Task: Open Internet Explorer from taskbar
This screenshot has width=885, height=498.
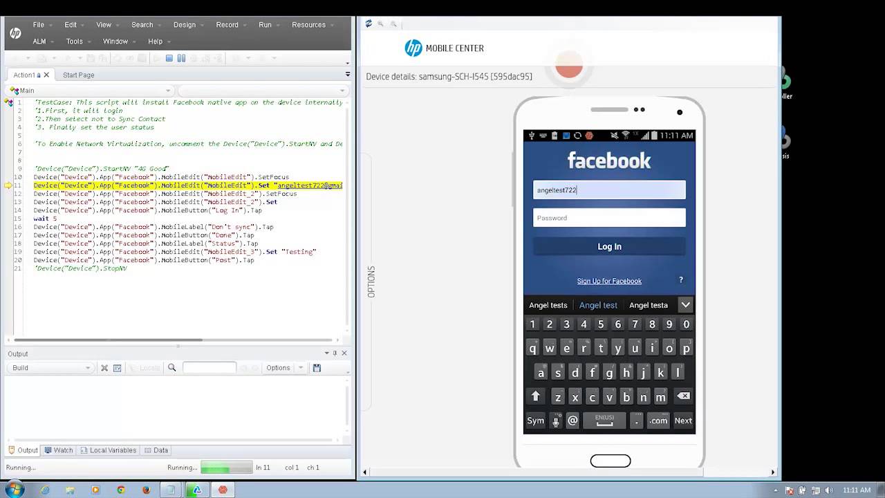Action: tap(46, 490)
